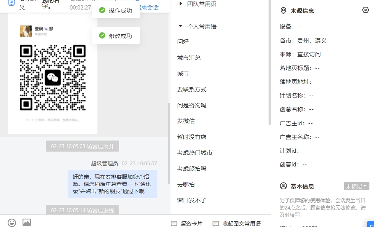Image resolution: width=374 pixels, height=227 pixels.
Task: Click the 结束会话 link
Action: tap(149, 7)
